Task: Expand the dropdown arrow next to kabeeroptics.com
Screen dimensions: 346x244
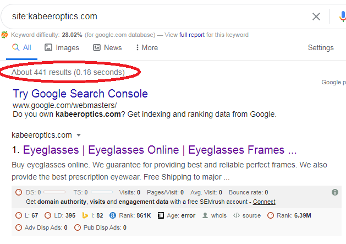Action: click(79, 135)
